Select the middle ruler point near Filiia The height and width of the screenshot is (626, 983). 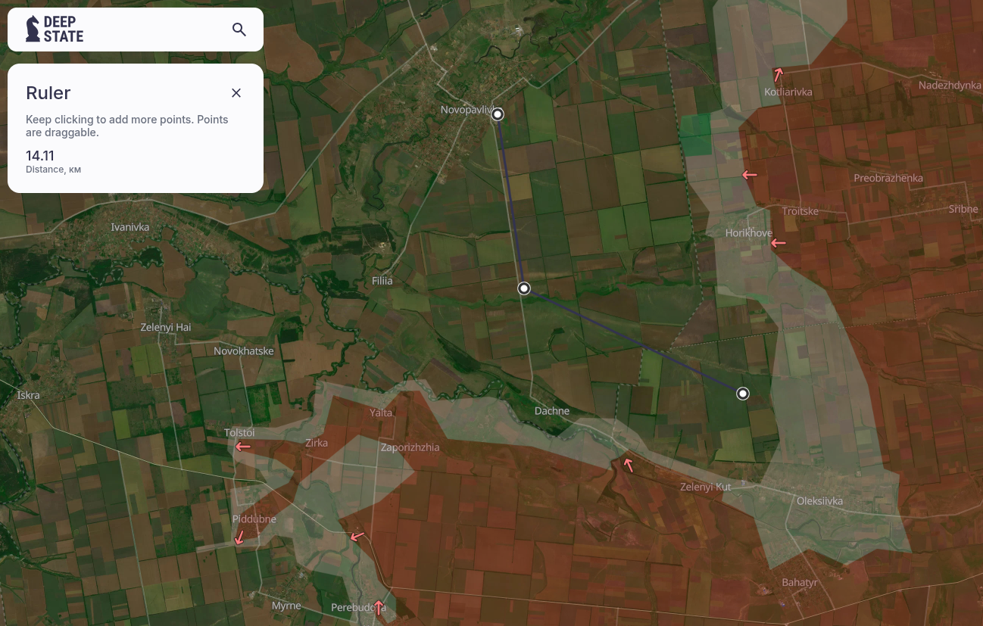coord(523,288)
